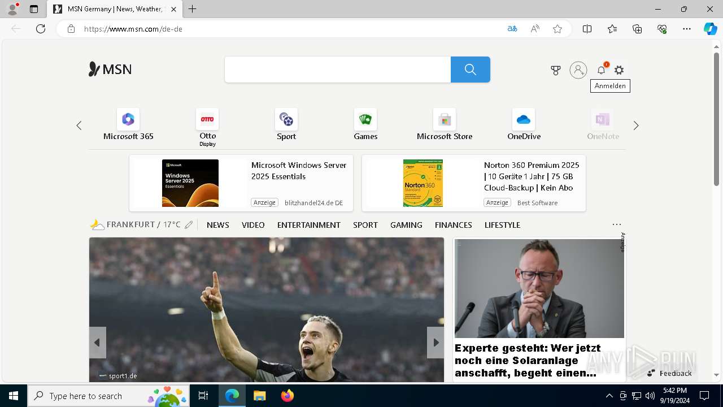Open the Microsoft Store shortcut

(x=445, y=124)
